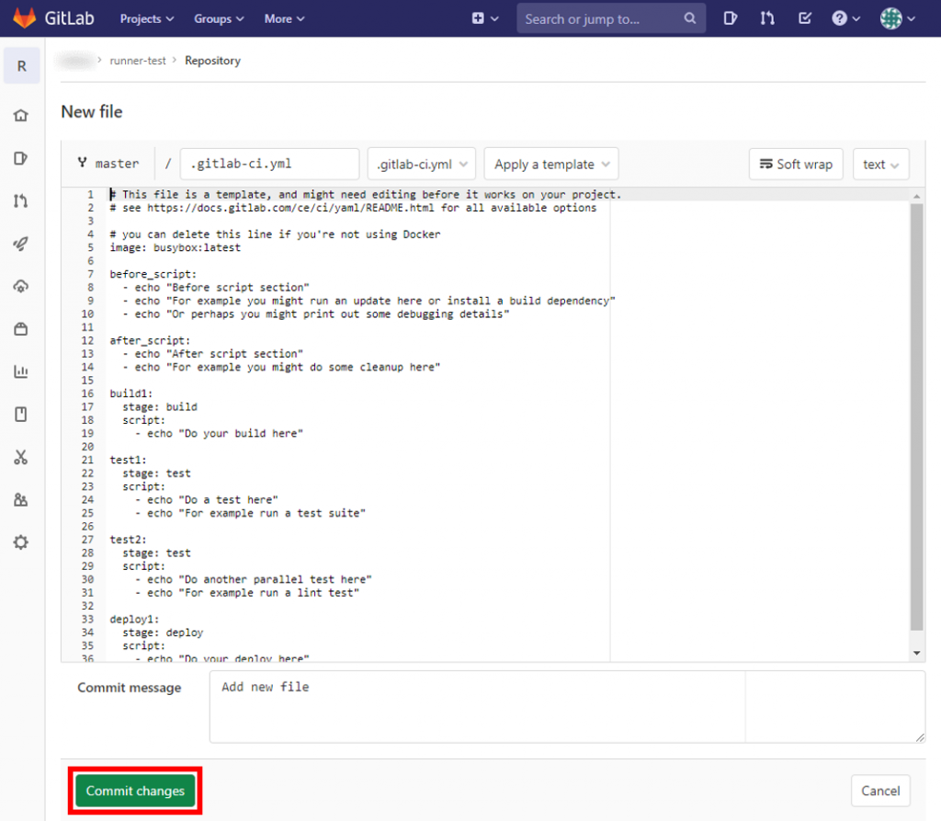Place cursor on 'after_script:' line
The height and width of the screenshot is (821, 941).
(x=150, y=340)
